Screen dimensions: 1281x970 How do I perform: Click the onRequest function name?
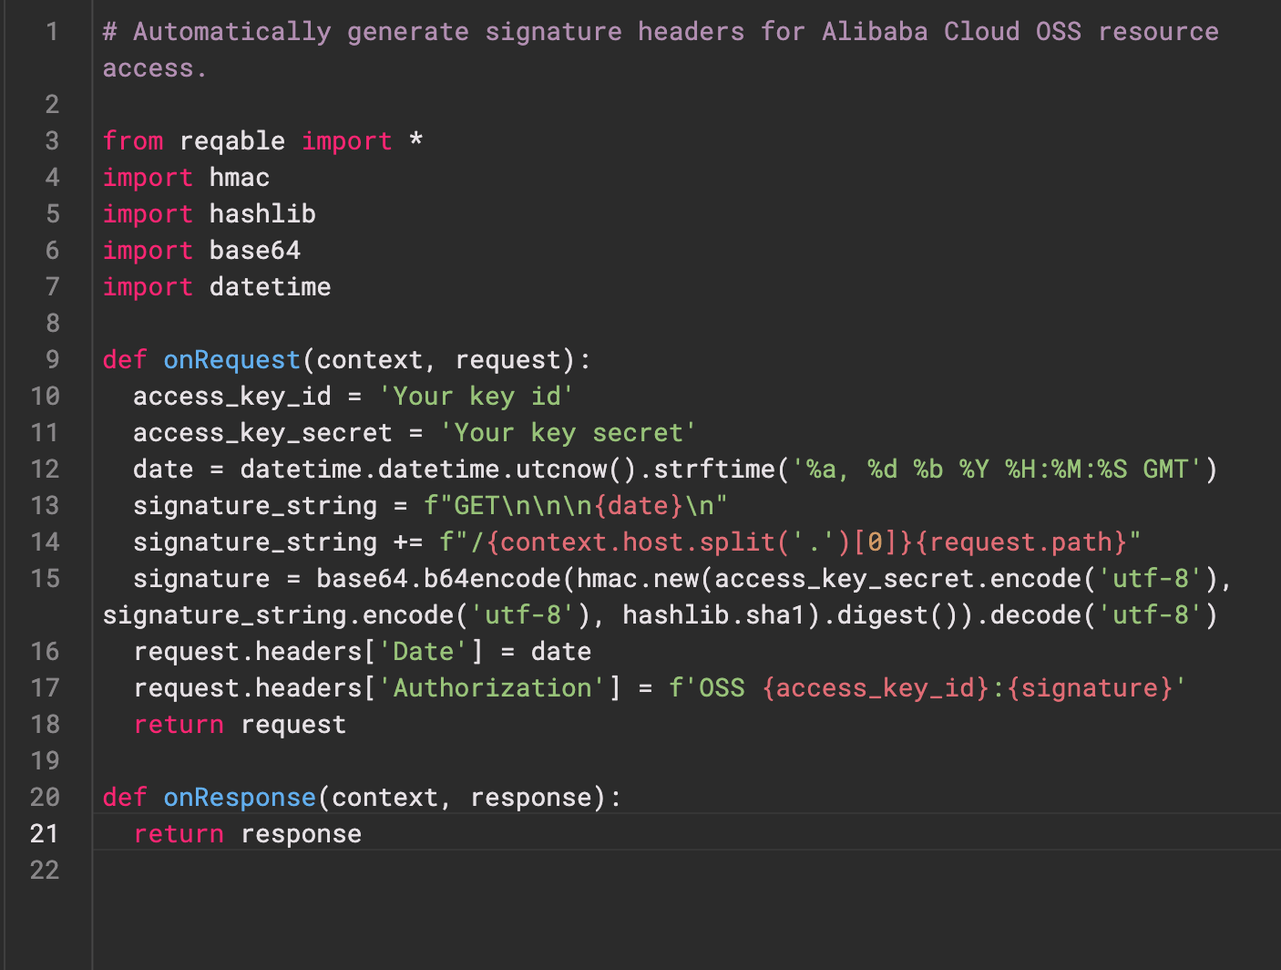[x=231, y=360]
